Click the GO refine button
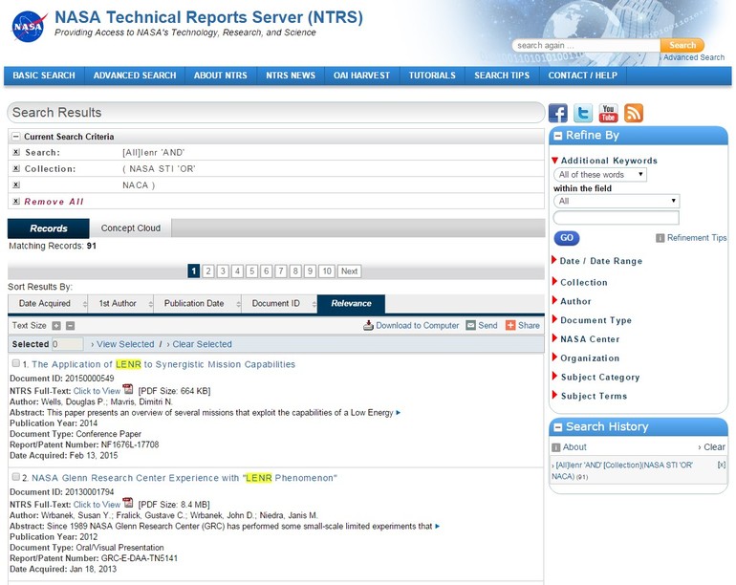This screenshot has height=585, width=736. (x=567, y=238)
